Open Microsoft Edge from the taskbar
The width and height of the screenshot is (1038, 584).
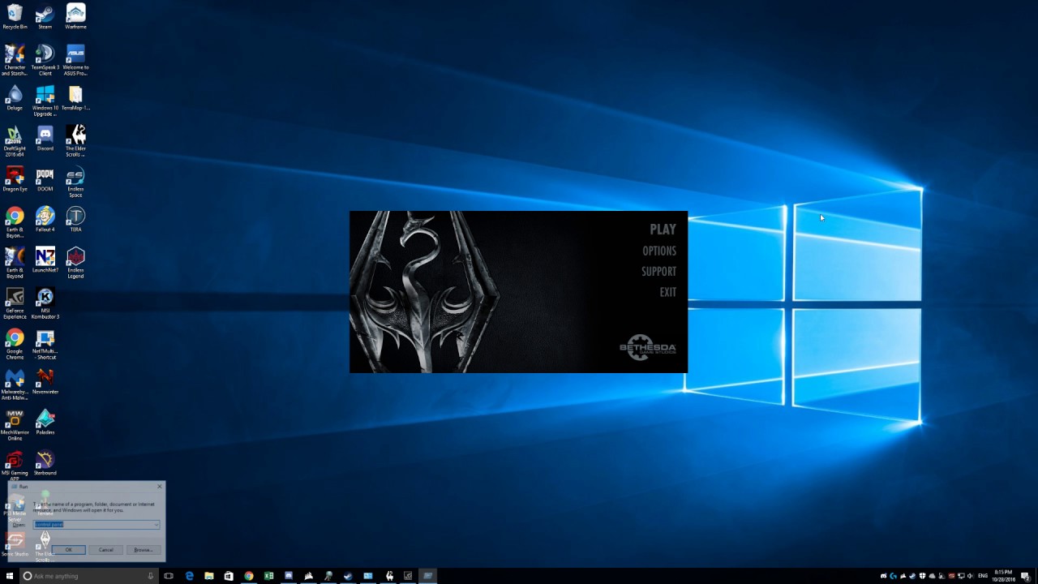[190, 576]
